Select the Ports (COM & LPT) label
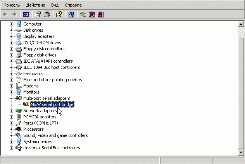The width and height of the screenshot is (245, 164). click(x=41, y=123)
